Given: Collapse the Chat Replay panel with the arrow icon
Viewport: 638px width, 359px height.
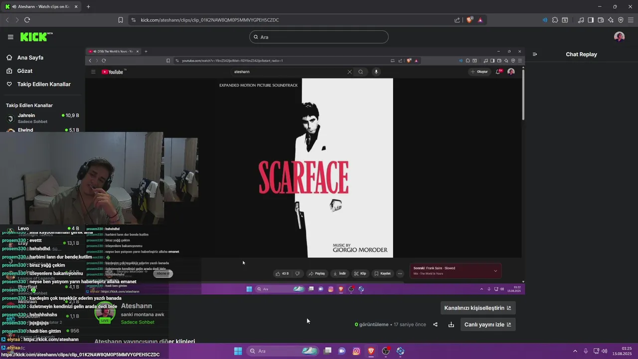Looking at the screenshot, I should click(535, 54).
